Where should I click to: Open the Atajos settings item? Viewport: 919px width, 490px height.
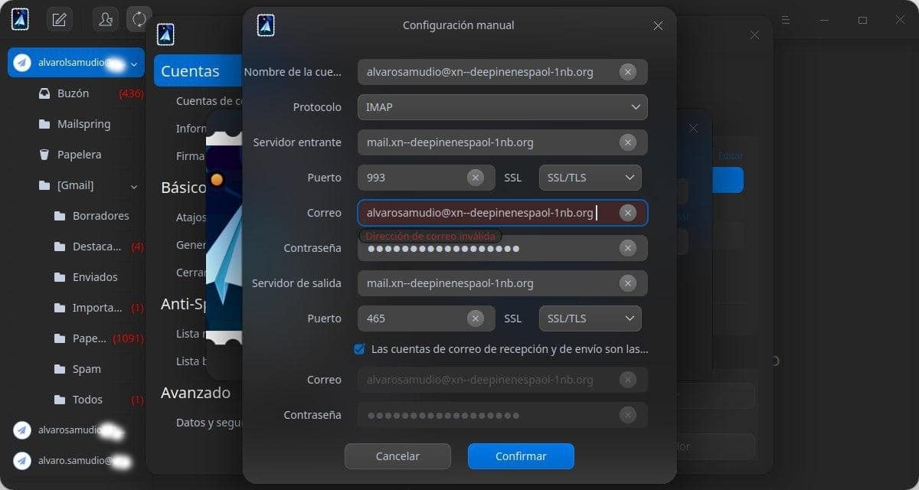[x=191, y=217]
